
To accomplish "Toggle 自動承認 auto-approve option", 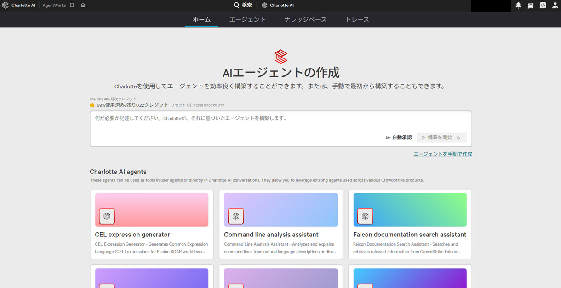I will [399, 138].
